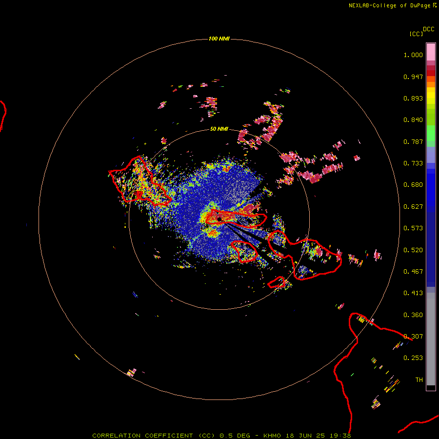Click the 0.787 scale value
The height and width of the screenshot is (439, 439).
(413, 141)
